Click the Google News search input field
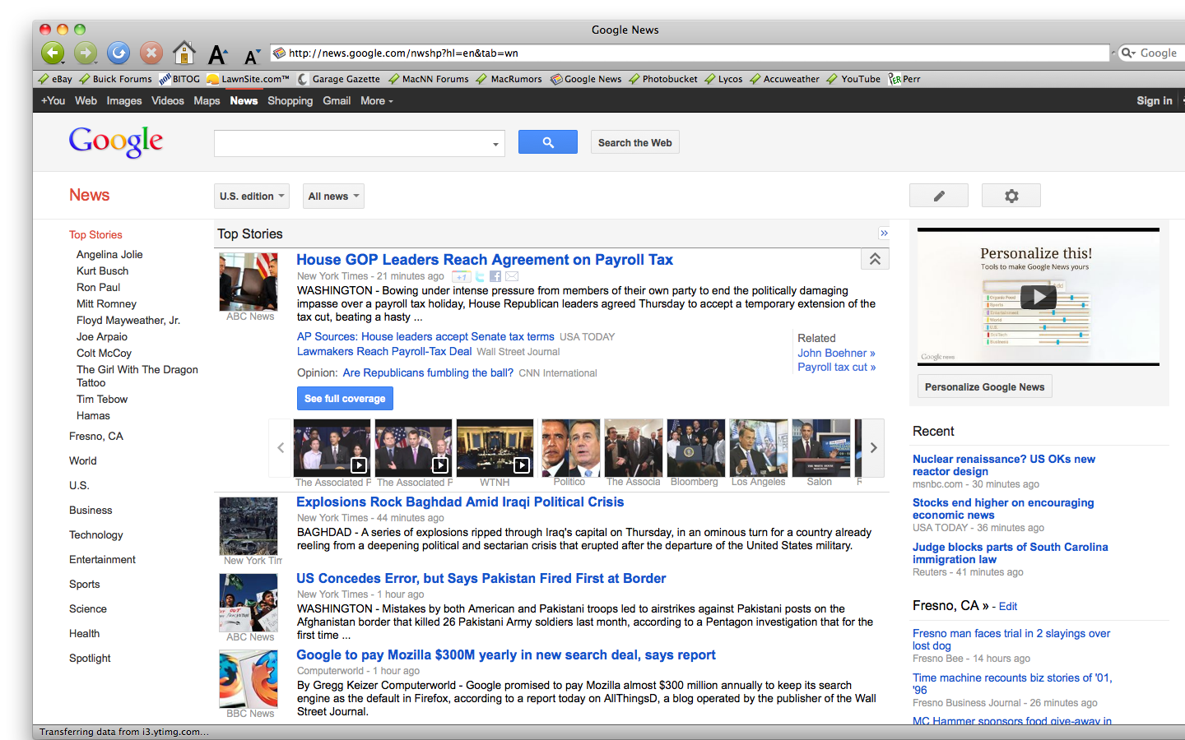Screen dimensions: 1185x740 point(351,143)
